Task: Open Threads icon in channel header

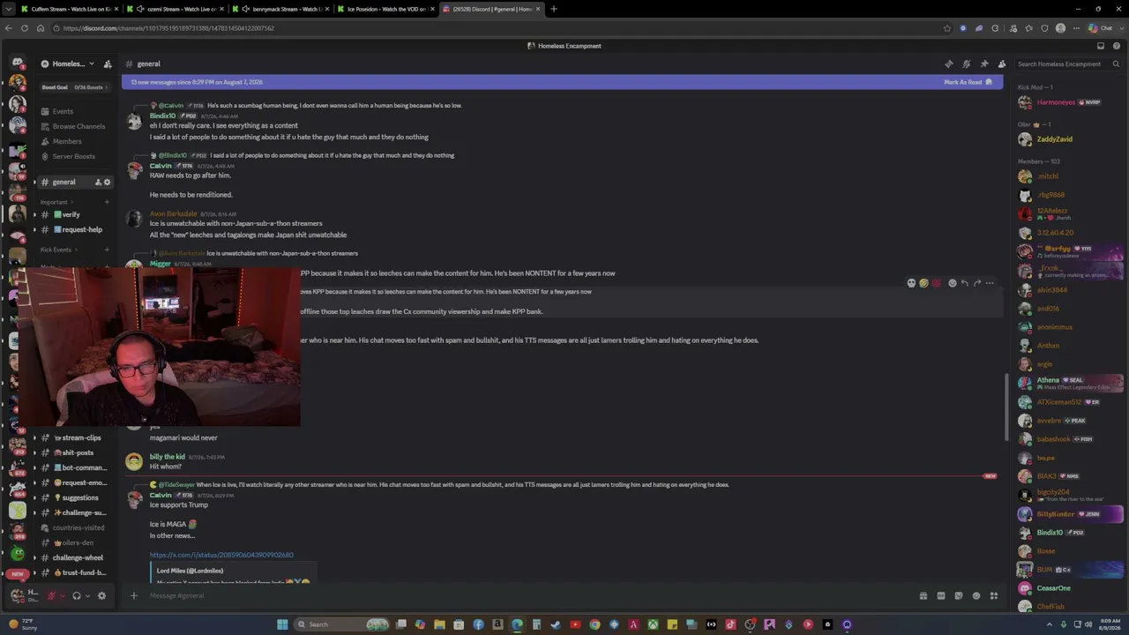Action: (949, 63)
